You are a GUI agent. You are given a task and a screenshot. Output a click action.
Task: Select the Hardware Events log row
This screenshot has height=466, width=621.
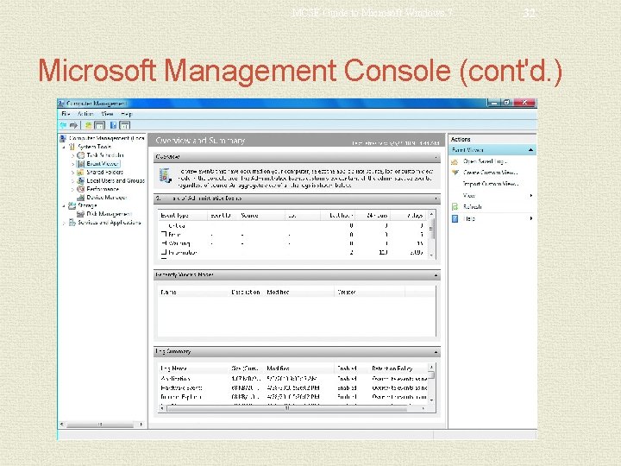[293, 388]
